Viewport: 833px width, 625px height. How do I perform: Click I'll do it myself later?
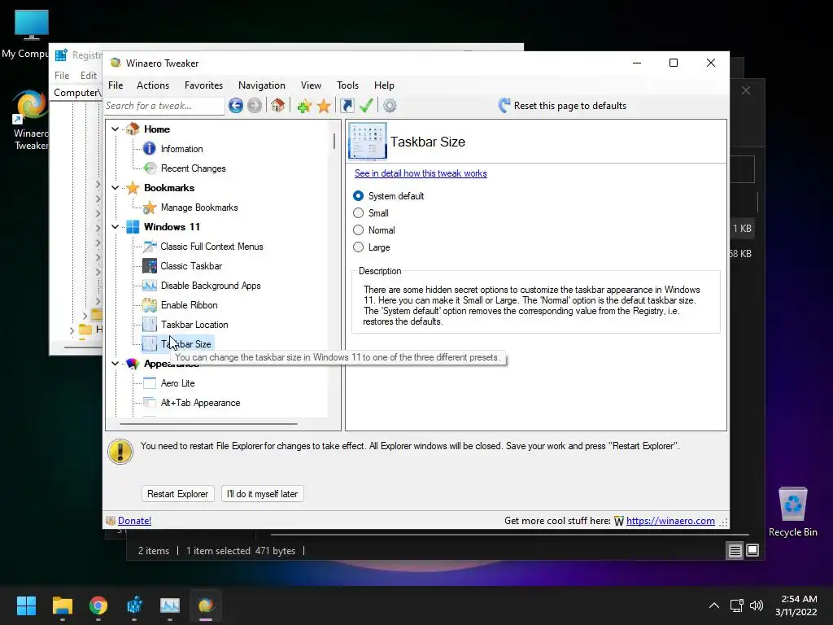click(x=263, y=494)
